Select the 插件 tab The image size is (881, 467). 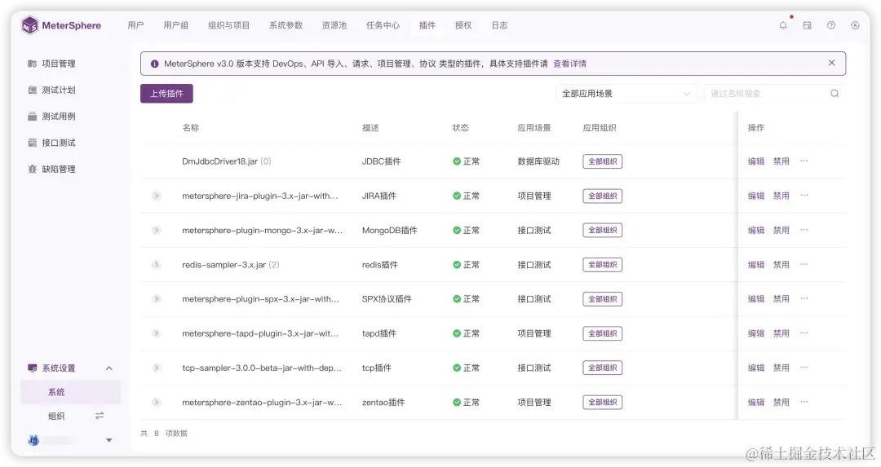pyautogui.click(x=427, y=25)
